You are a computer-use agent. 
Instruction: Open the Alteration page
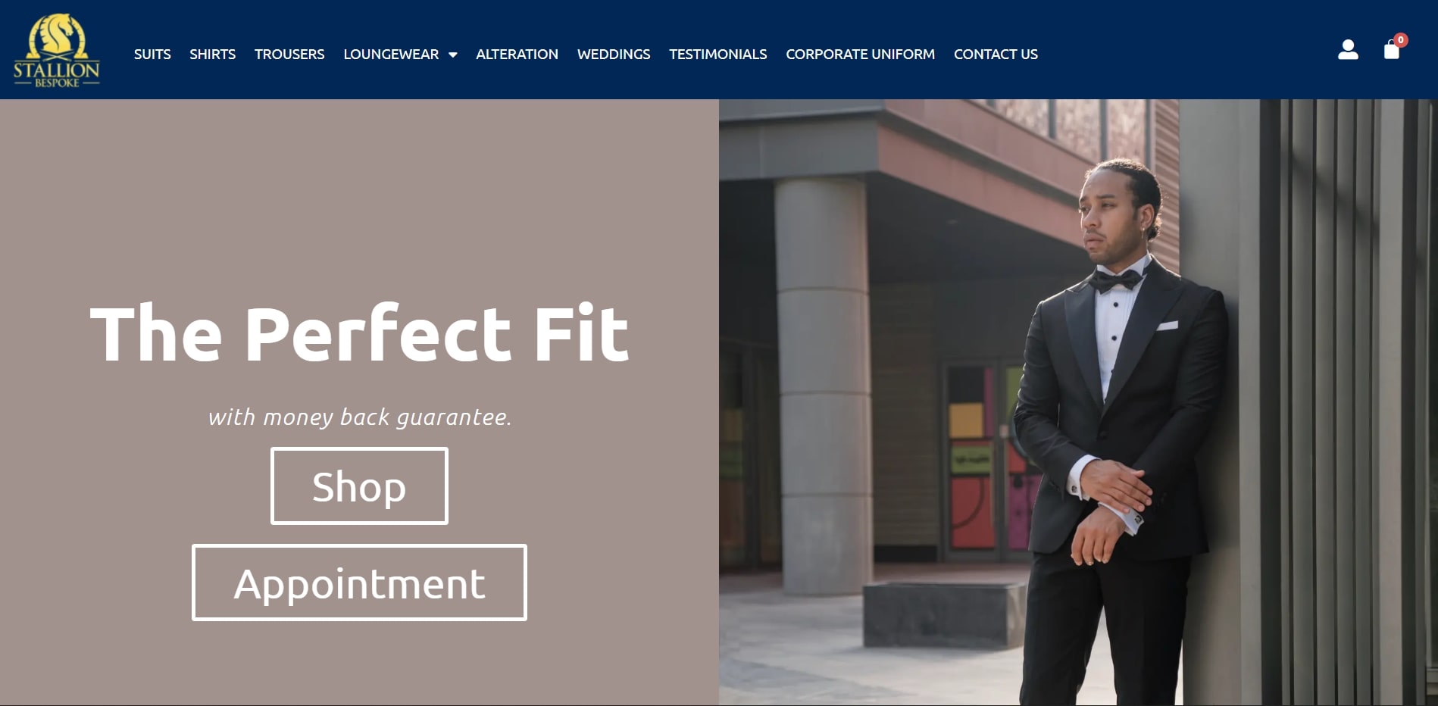point(517,55)
